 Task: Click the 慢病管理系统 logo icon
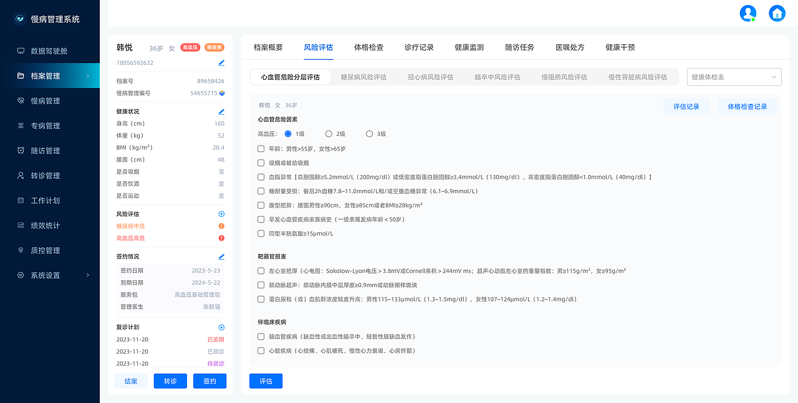(20, 19)
